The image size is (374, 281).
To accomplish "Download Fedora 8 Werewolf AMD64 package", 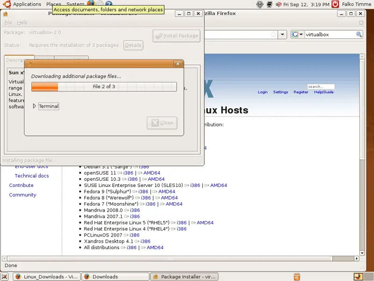I will [169, 198].
